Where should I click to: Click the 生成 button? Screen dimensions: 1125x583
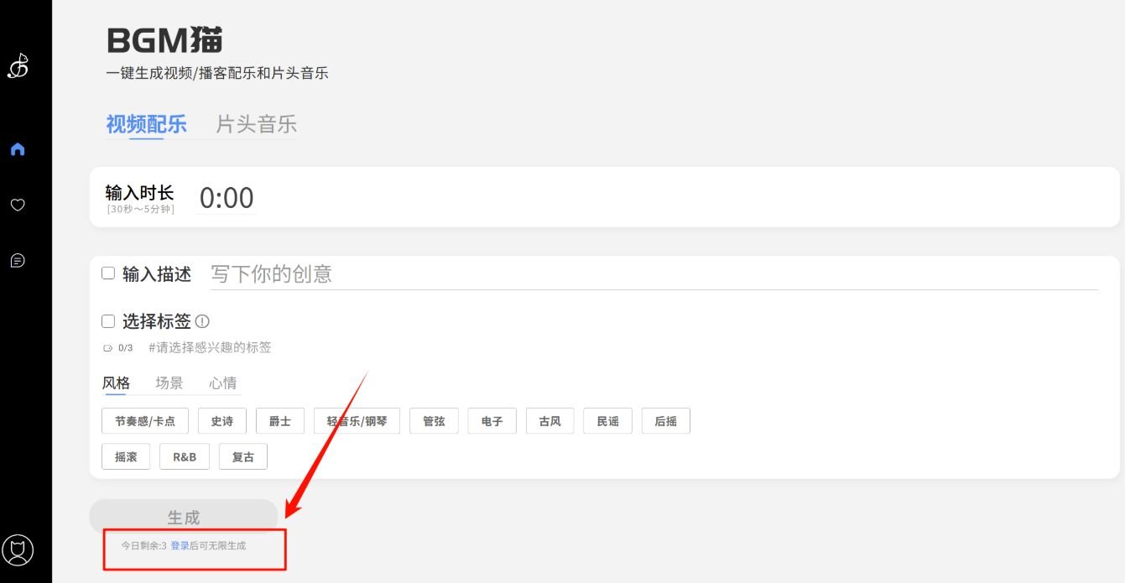click(184, 517)
